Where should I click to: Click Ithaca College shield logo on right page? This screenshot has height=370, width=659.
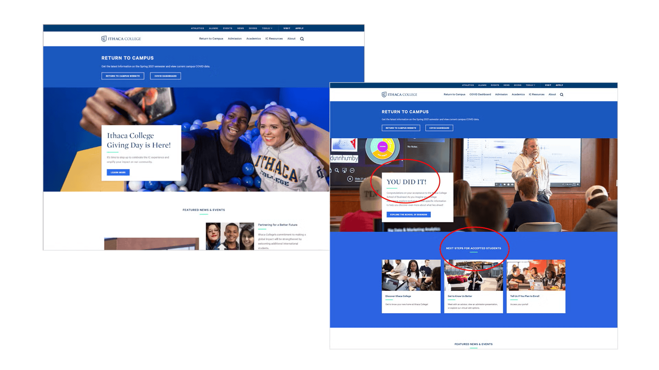pyautogui.click(x=384, y=95)
